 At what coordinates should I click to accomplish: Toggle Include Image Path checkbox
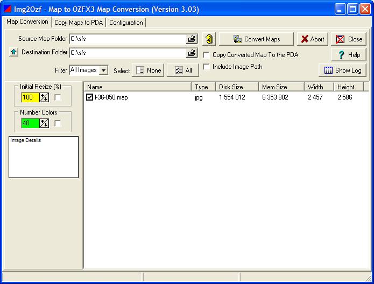(207, 67)
